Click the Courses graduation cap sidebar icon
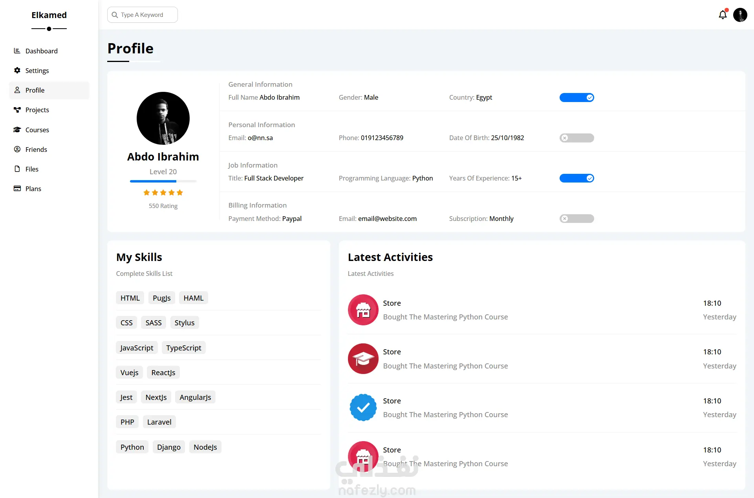 pos(17,130)
